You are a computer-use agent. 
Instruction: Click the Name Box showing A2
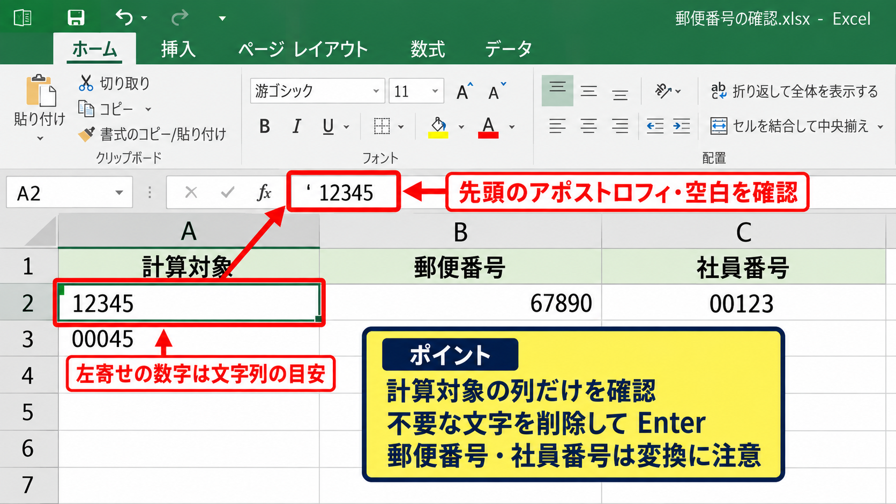pos(69,193)
